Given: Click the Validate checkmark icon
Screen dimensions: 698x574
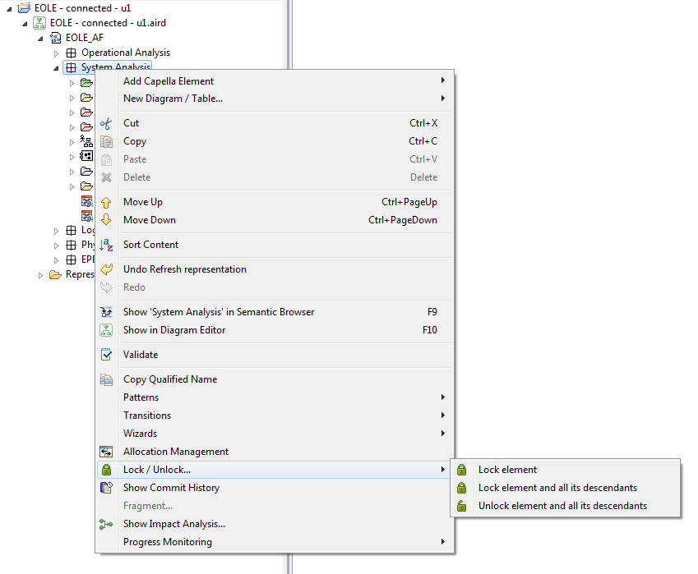Looking at the screenshot, I should (106, 354).
